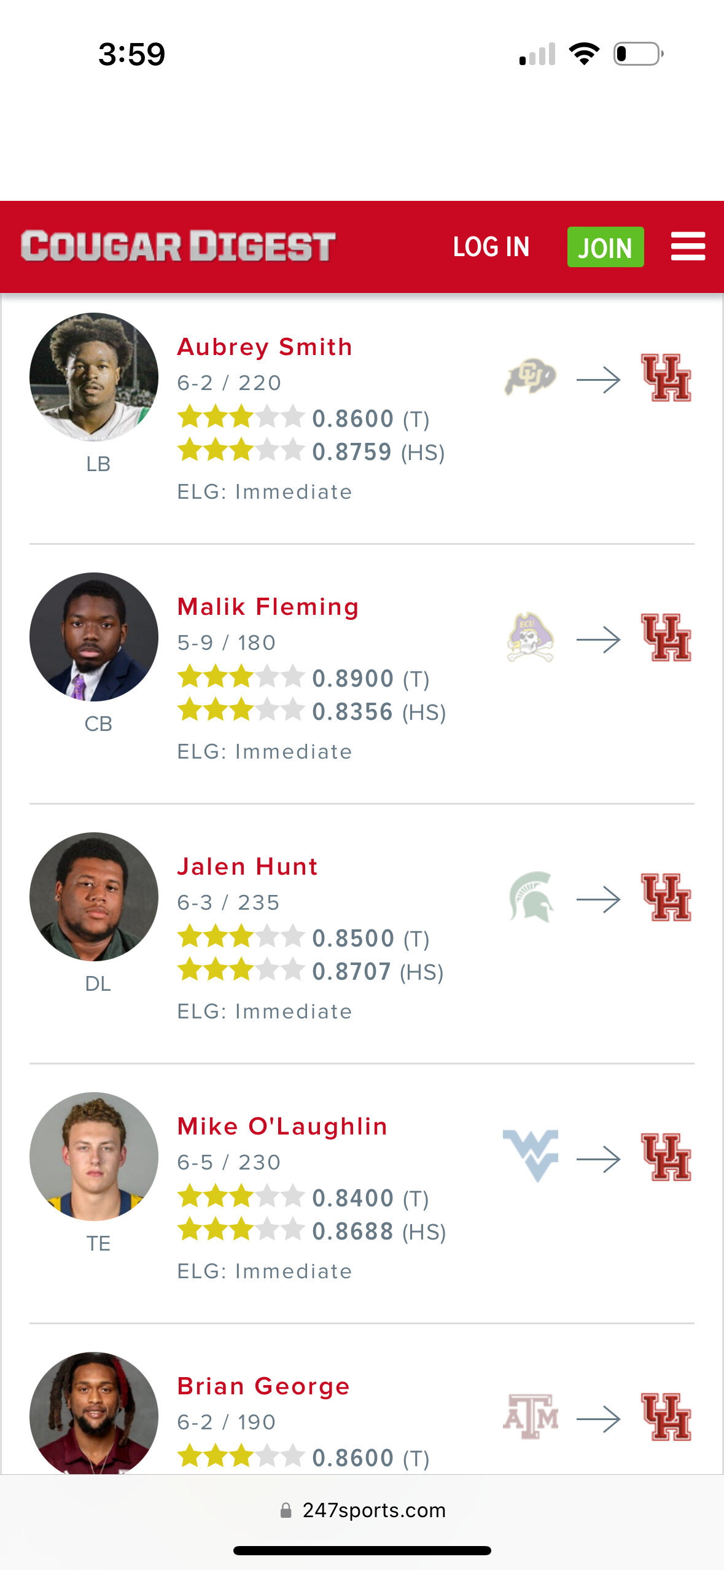The width and height of the screenshot is (724, 1570).
Task: Open Aubrey Smith's player profile
Action: [265, 347]
